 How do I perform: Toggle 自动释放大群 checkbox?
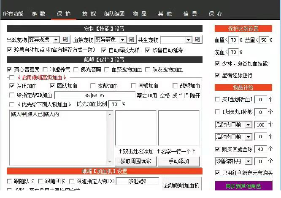coord(104,50)
